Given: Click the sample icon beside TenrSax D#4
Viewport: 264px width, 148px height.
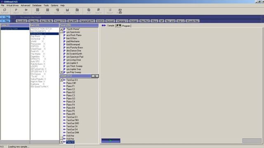Looking at the screenshot, I should [x=64, y=132].
